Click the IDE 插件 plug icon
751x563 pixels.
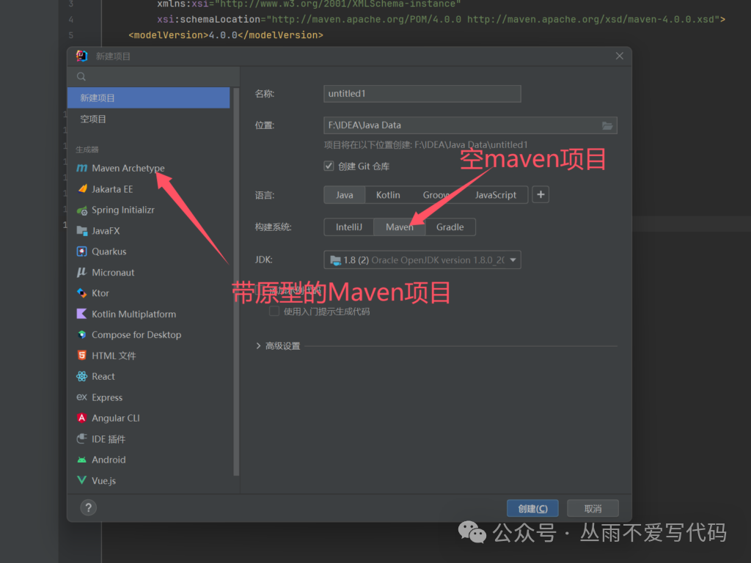[82, 438]
